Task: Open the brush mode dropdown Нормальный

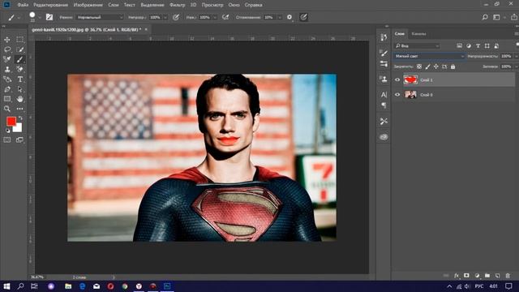Action: click(x=100, y=17)
